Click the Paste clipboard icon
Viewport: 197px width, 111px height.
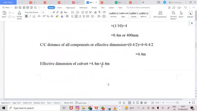pyautogui.click(x=4, y=13)
